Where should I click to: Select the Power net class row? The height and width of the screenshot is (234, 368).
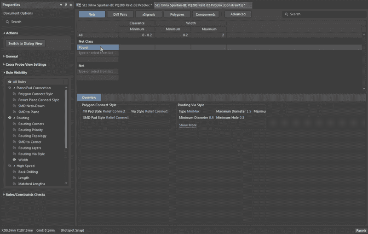pyautogui.click(x=98, y=47)
